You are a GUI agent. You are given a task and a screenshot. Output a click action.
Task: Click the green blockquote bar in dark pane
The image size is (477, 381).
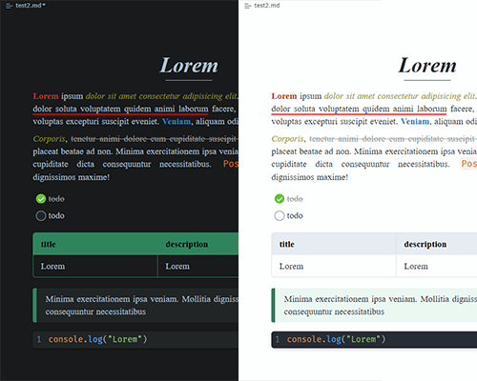click(35, 306)
